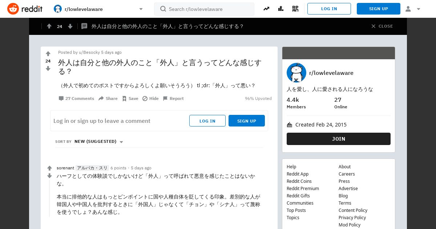Downvote sorenant's comment
This screenshot has height=229, width=436.
pos(50,176)
